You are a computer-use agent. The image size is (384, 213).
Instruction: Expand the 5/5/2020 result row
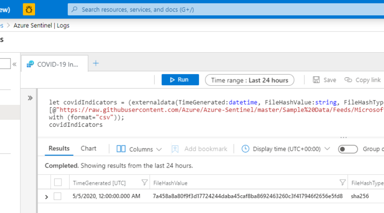point(47,197)
